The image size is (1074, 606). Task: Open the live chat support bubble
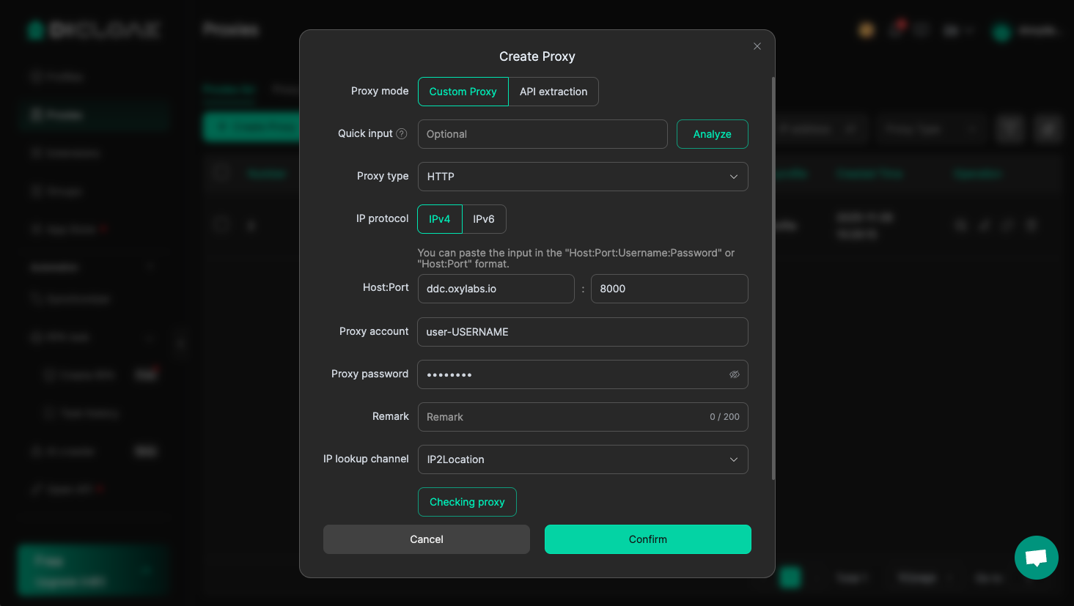(1036, 558)
